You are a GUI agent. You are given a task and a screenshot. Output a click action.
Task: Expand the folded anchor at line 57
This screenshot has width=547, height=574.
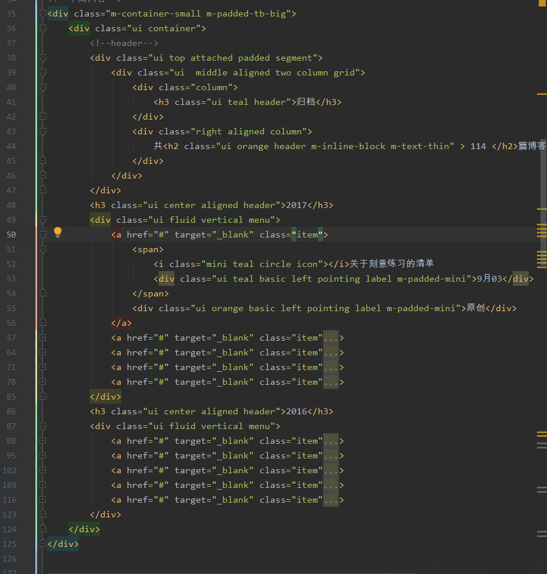[43, 338]
